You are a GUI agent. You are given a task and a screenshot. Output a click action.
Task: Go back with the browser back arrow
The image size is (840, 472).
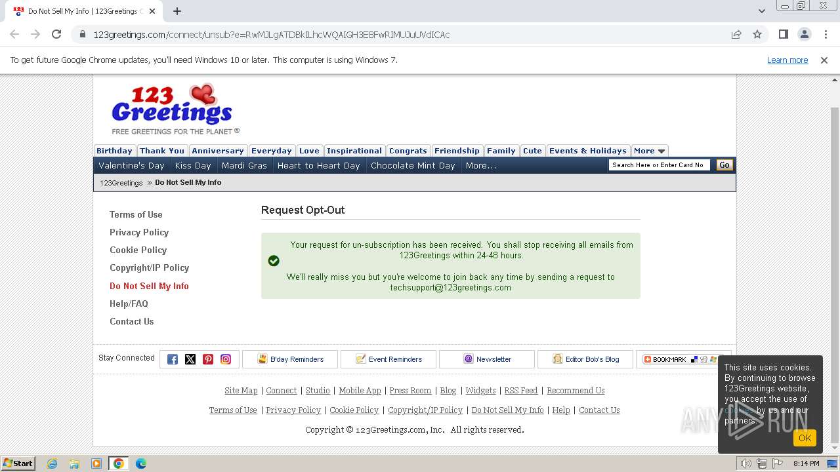click(x=14, y=34)
